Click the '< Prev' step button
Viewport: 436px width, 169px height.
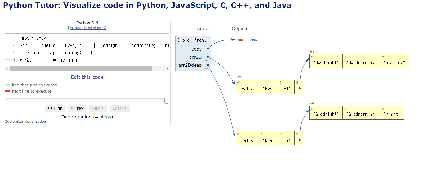point(77,108)
